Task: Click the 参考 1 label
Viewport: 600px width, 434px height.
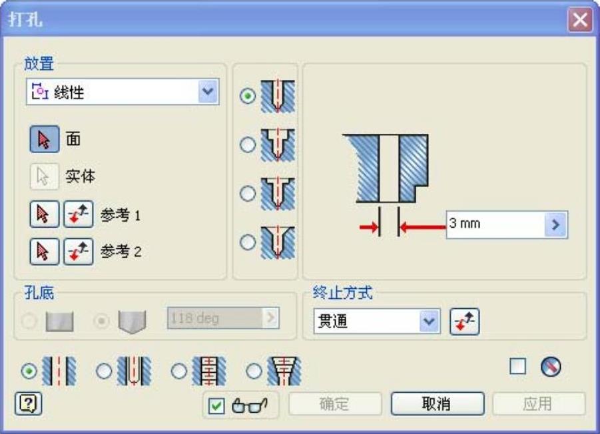Action: (121, 215)
